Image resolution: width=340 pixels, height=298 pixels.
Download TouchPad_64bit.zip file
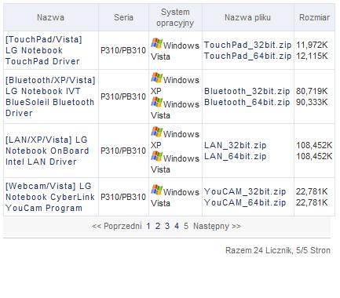tap(247, 56)
